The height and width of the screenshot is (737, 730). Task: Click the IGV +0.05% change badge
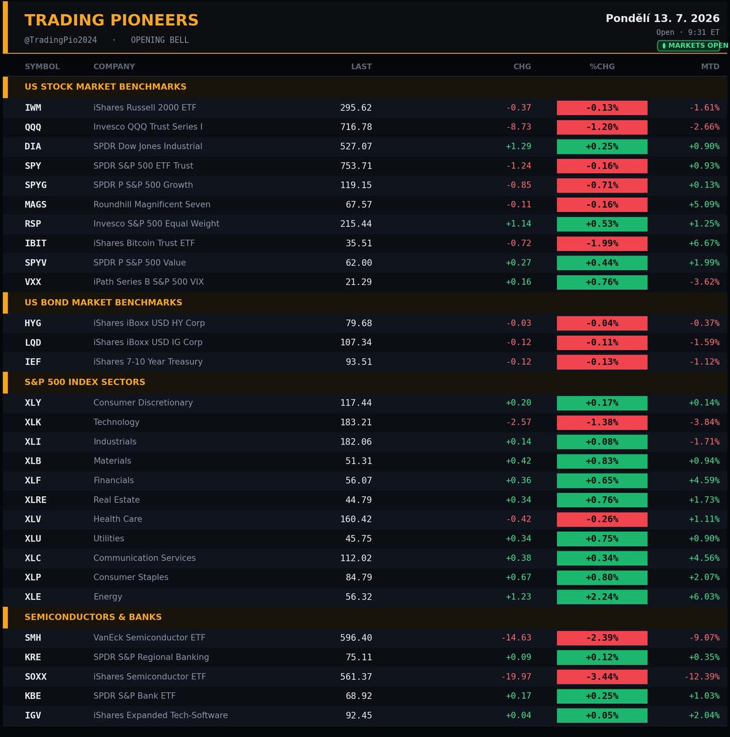pos(602,716)
